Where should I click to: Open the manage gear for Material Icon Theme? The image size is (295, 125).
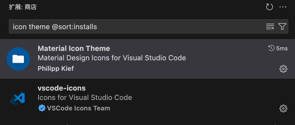(283, 69)
